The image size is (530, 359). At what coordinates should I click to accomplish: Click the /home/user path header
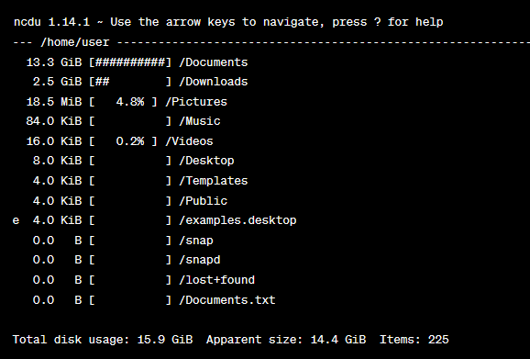pyautogui.click(x=74, y=42)
